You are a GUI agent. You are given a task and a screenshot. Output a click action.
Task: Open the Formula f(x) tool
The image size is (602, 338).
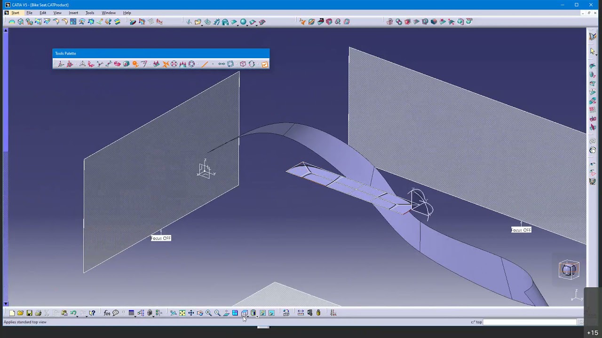107,313
